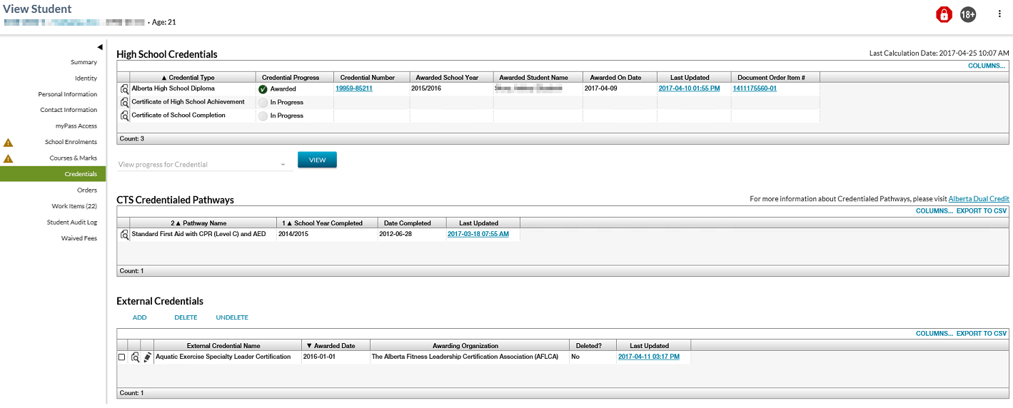Click the 18+ adult student badge
This screenshot has width=1013, height=408.
click(x=968, y=14)
